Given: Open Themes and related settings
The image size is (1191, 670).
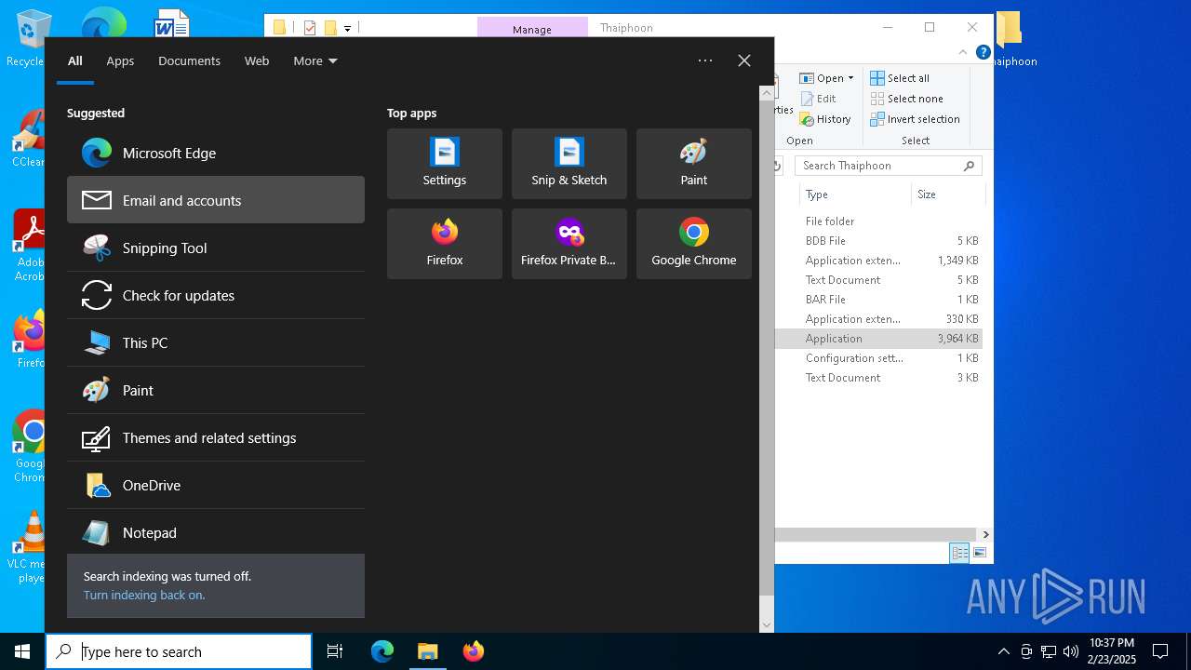Looking at the screenshot, I should pyautogui.click(x=216, y=437).
